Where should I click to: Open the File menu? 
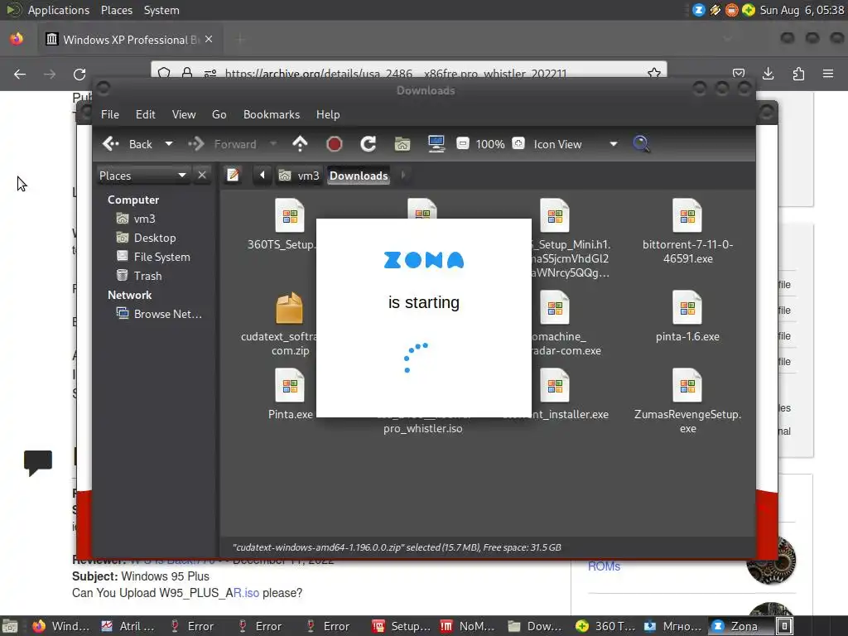point(110,114)
